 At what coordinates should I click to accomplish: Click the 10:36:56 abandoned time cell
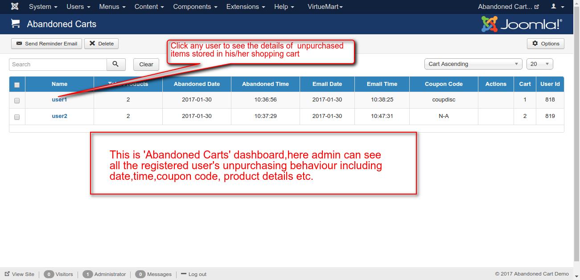click(266, 100)
